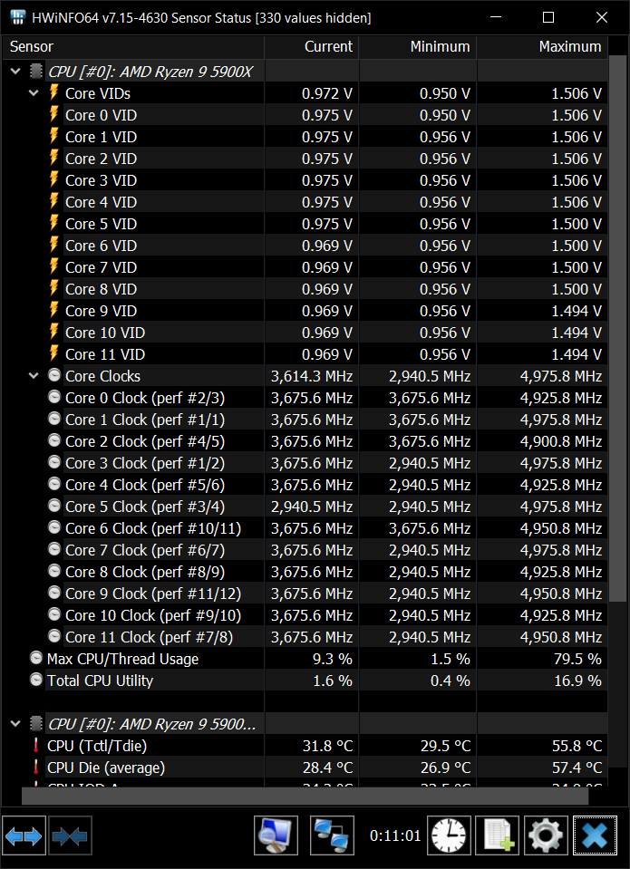The height and width of the screenshot is (869, 630).
Task: Click CPU (Tctl/Tdie) current value 31.8 °C
Action: coord(328,746)
